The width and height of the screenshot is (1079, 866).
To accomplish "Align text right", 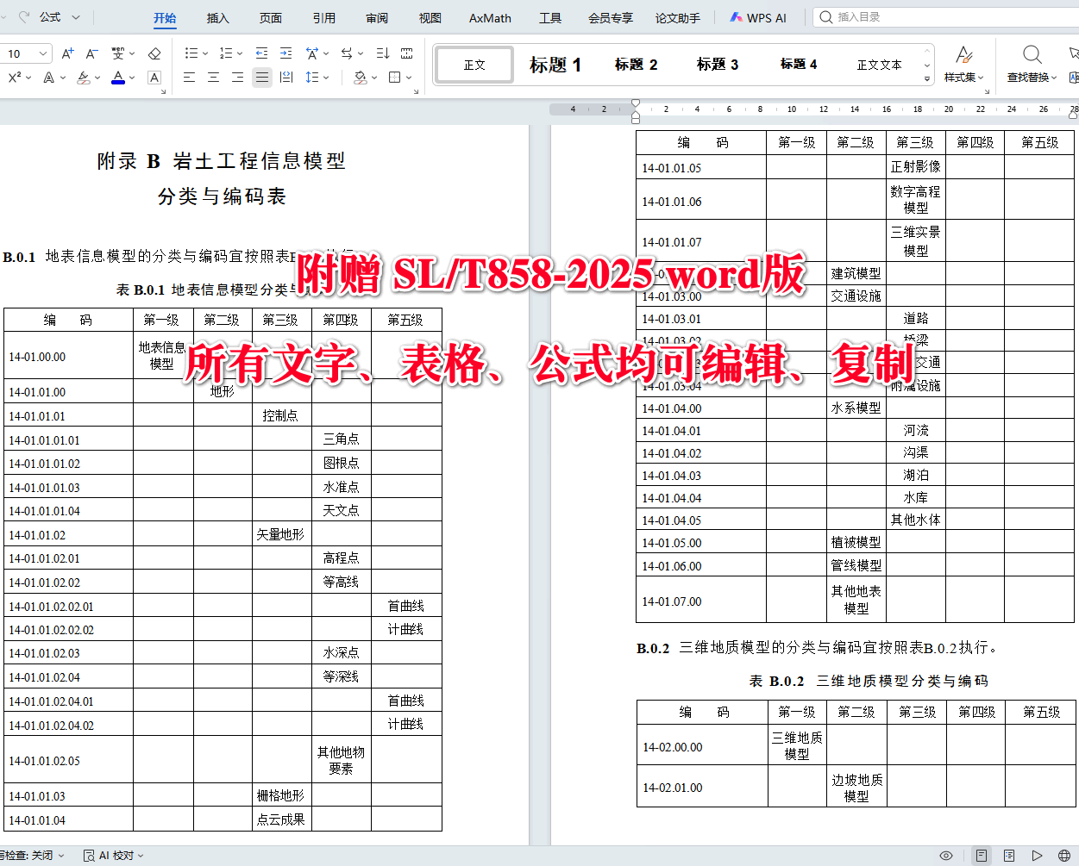I will [x=237, y=78].
